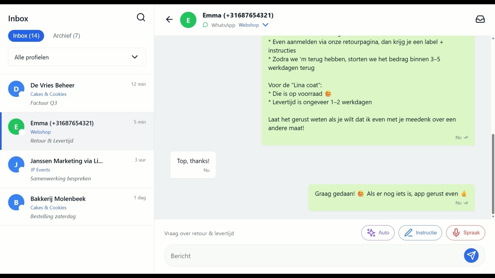This screenshot has width=495, height=278.
Task: Open the incoming messages tray icon top right
Action: pos(481,19)
